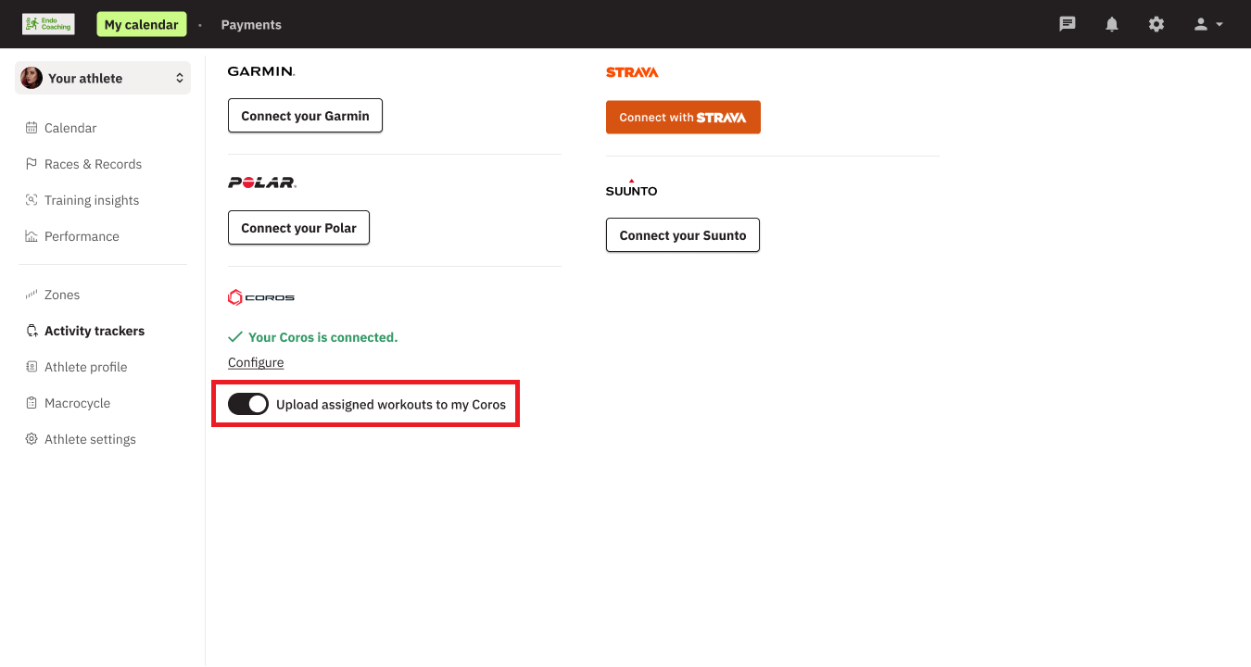Image resolution: width=1251 pixels, height=667 pixels.
Task: Click Connect your Garmin button
Action: pos(305,116)
